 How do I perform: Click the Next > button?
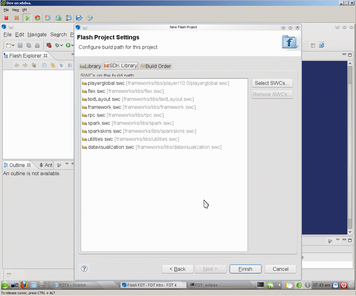(210, 269)
